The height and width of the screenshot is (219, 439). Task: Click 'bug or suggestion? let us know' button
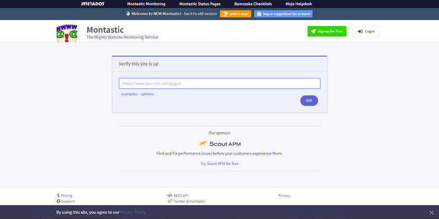283,14
